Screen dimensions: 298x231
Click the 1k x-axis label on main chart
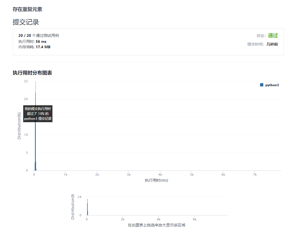66,175
